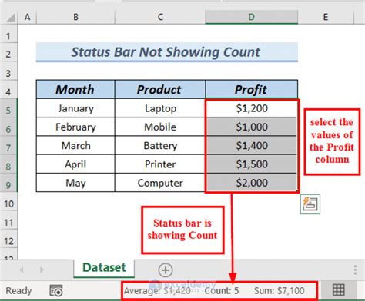This screenshot has height=301, width=365.
Task: Select the $2,000 profit cell
Action: click(x=252, y=183)
